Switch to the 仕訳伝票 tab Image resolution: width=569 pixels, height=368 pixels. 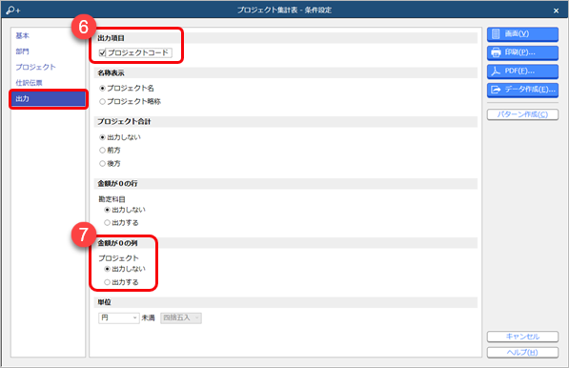29,83
